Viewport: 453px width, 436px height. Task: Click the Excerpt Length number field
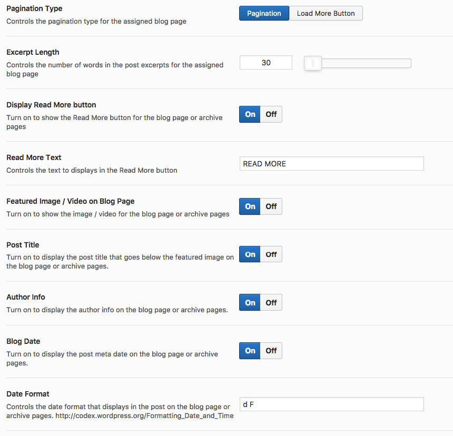(266, 63)
